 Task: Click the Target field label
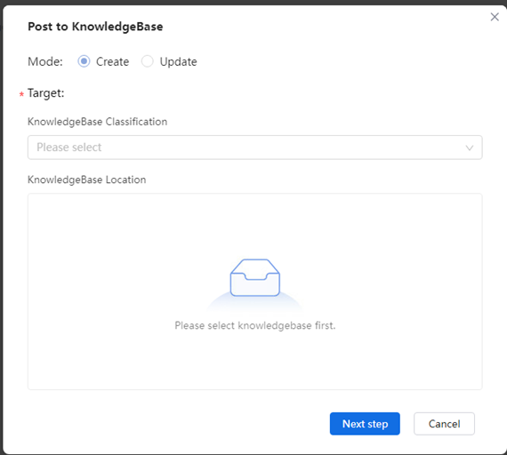pyautogui.click(x=46, y=93)
